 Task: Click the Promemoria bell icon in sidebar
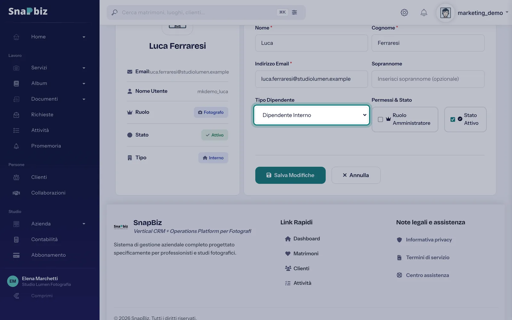click(x=16, y=146)
